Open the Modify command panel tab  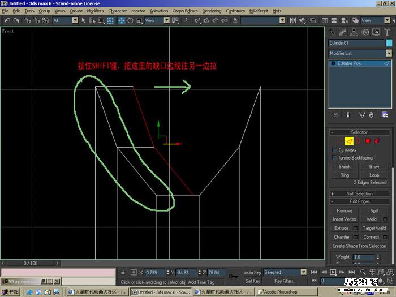(343, 32)
